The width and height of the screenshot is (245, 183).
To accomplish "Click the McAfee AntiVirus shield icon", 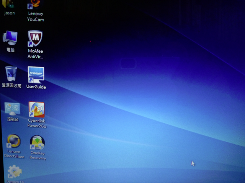I will tap(35, 38).
